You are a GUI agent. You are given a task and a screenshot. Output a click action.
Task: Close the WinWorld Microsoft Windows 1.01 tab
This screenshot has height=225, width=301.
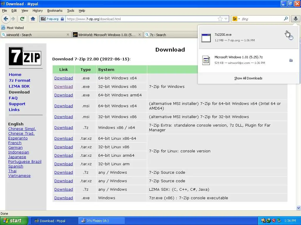(x=140, y=35)
